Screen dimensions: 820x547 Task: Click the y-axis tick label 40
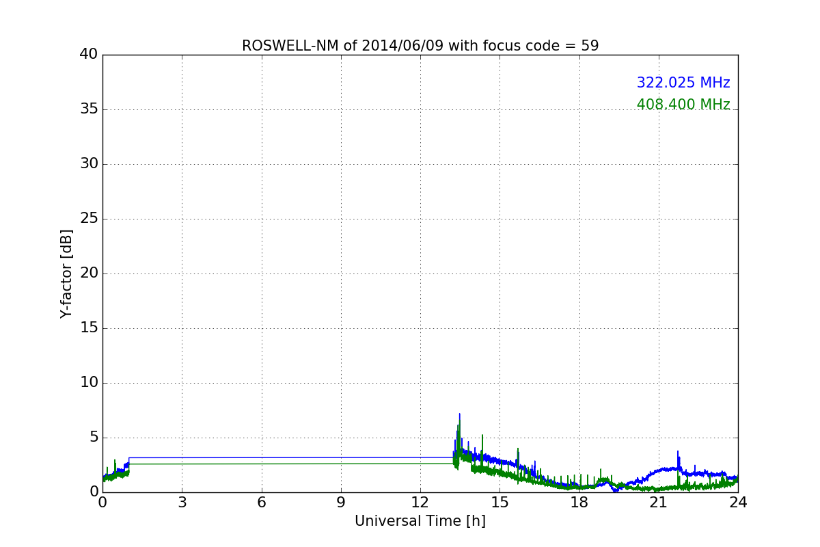(89, 55)
